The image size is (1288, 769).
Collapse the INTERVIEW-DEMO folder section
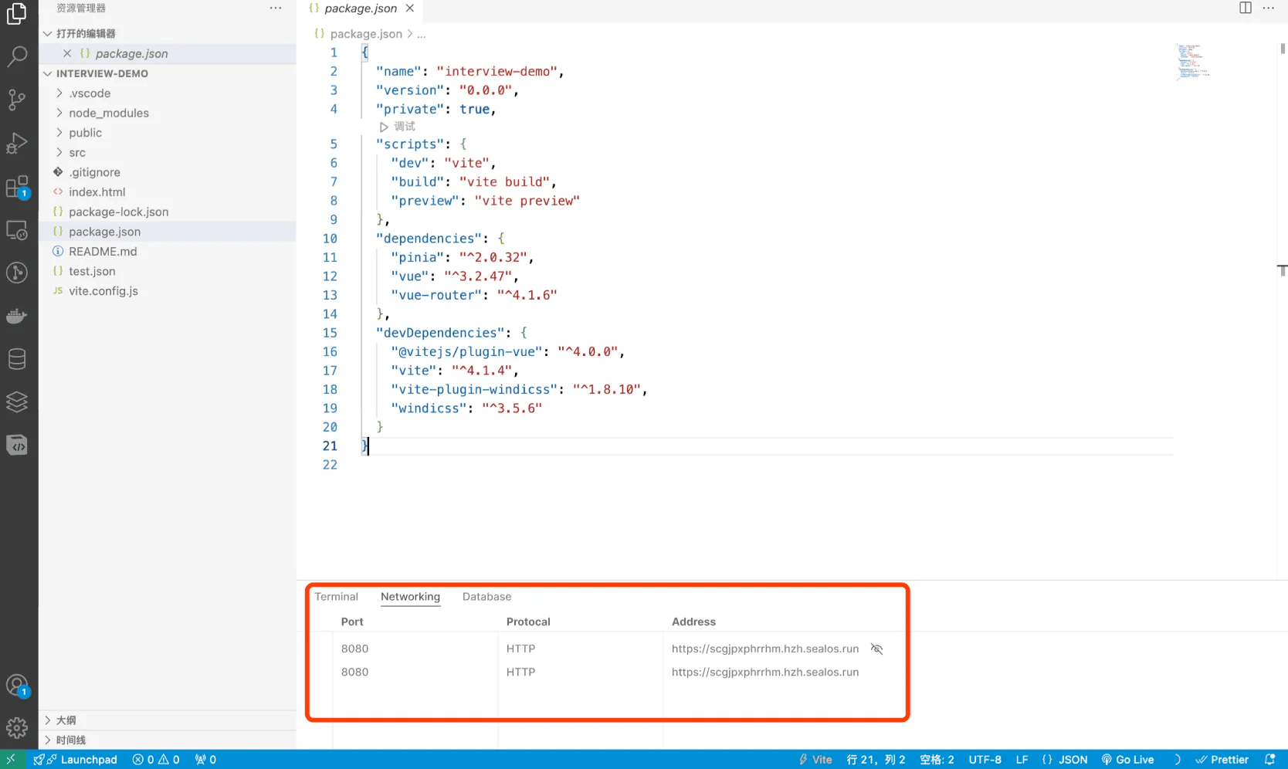[x=167, y=73]
